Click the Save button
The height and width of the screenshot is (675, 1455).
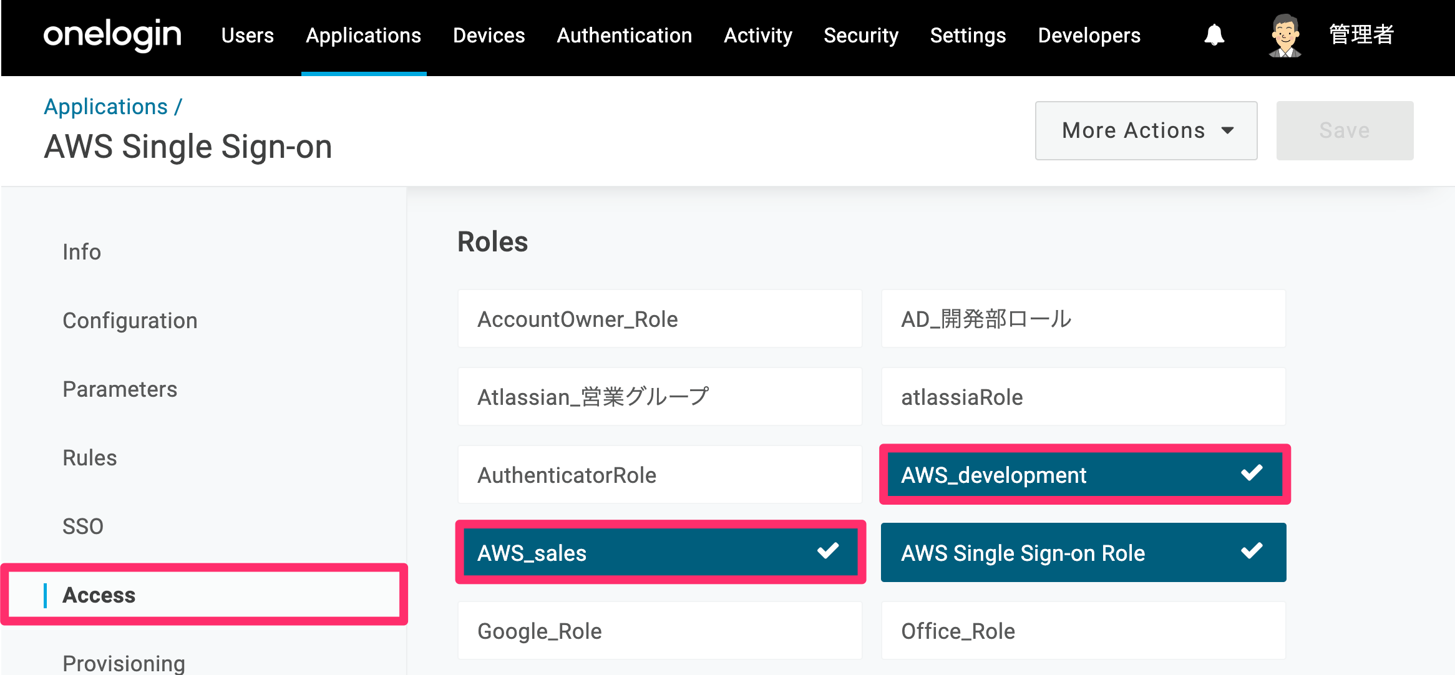[x=1345, y=130]
